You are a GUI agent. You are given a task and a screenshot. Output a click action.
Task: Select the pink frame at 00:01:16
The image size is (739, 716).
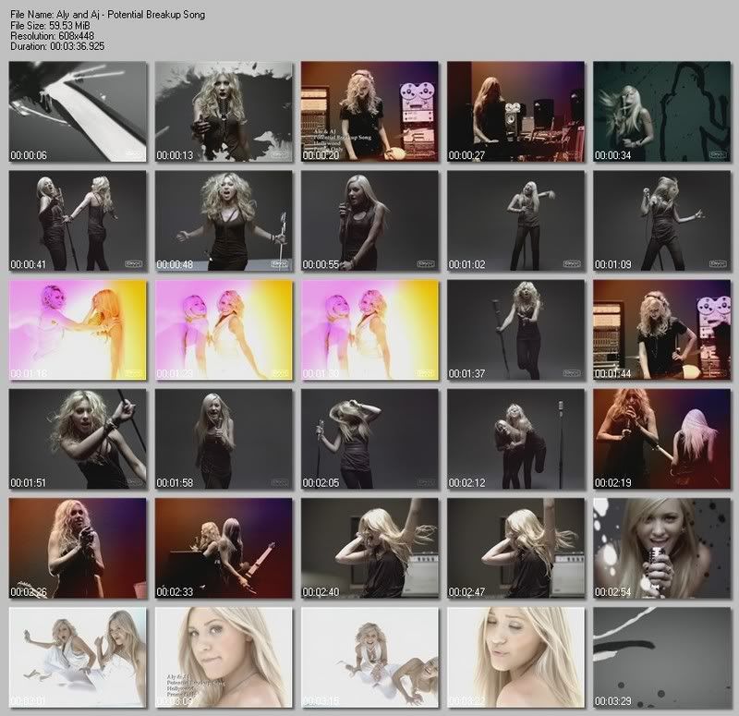click(x=78, y=331)
